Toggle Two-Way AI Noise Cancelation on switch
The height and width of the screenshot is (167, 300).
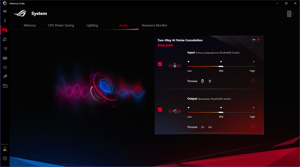(256, 40)
